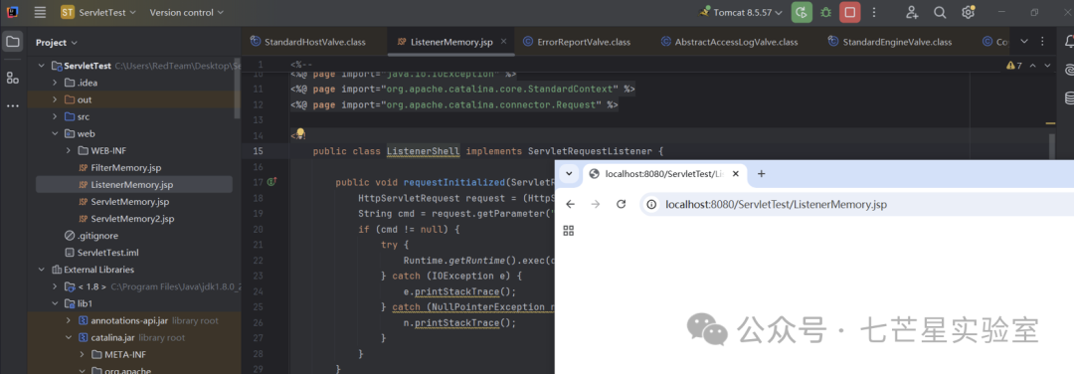
Task: Open more tool windows ellipsis in left sidebar
Action: [12, 106]
